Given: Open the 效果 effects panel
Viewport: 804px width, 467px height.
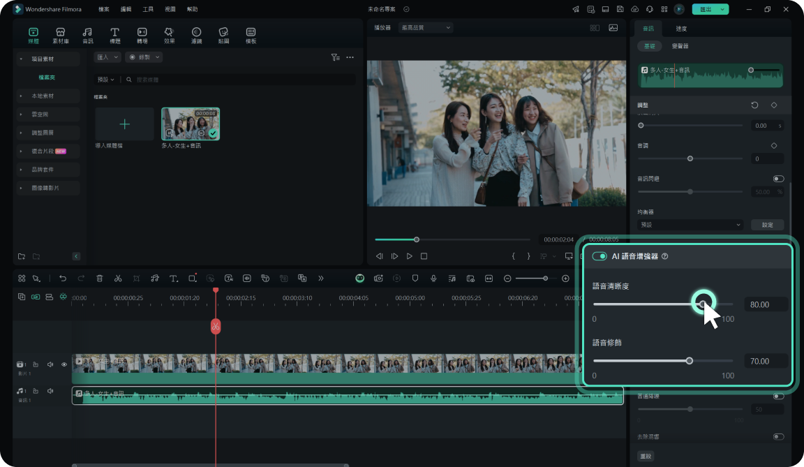Looking at the screenshot, I should (x=169, y=36).
